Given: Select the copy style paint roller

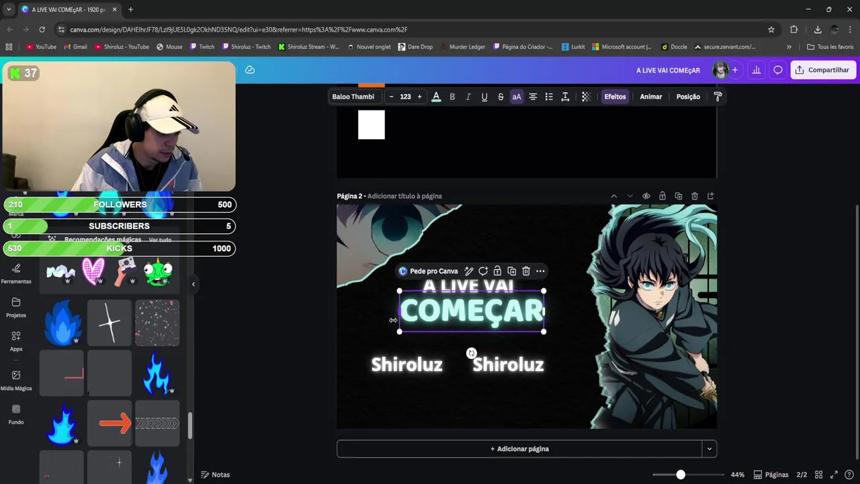Looking at the screenshot, I should pyautogui.click(x=718, y=97).
